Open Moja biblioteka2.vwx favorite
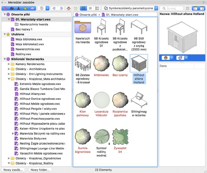The width and height of the screenshot is (207, 173). tap(27, 44)
